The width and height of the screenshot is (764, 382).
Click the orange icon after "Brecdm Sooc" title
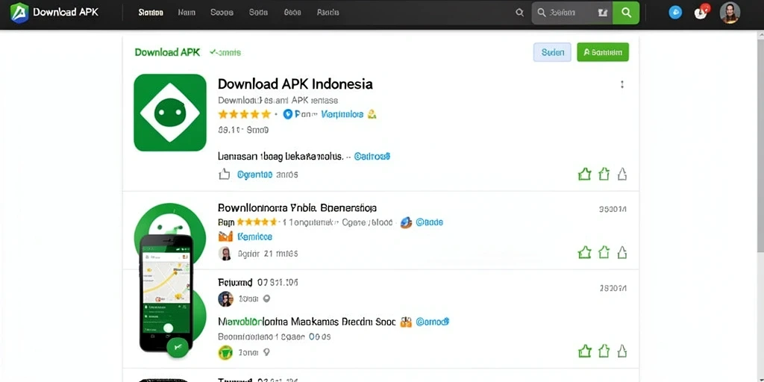coord(406,322)
